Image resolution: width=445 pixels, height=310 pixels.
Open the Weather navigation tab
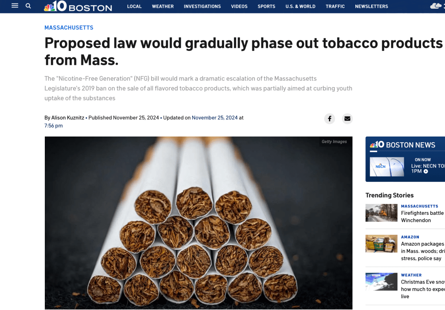tap(163, 7)
